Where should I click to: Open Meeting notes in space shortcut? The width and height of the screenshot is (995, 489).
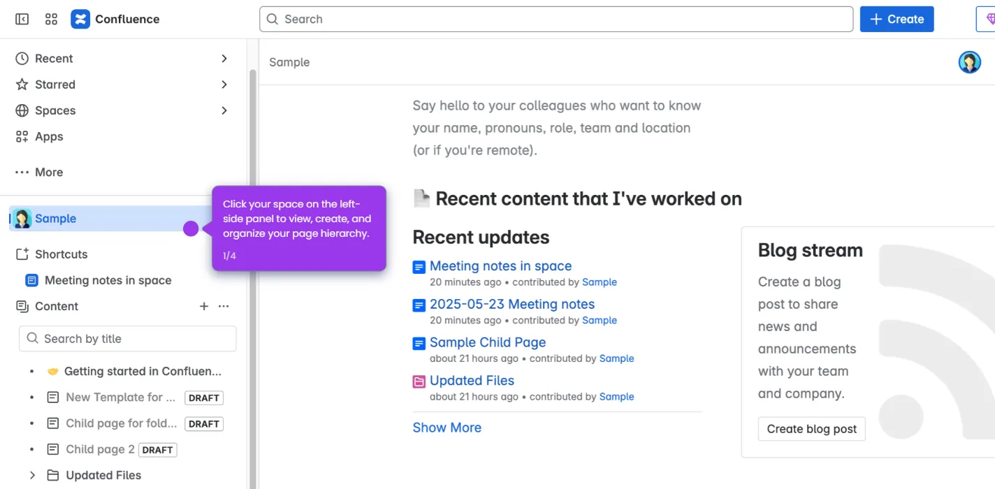(x=108, y=280)
